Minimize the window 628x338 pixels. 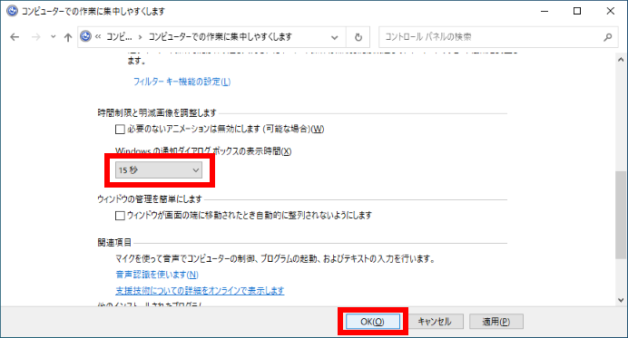pos(545,11)
